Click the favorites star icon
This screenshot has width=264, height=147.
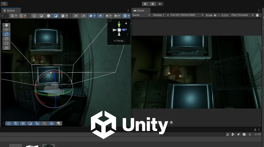[x=250, y=134]
